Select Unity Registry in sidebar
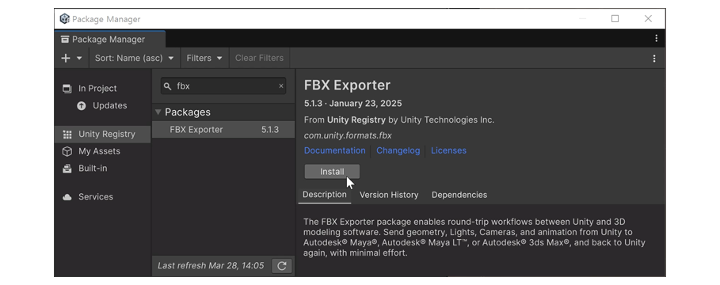 (x=102, y=134)
